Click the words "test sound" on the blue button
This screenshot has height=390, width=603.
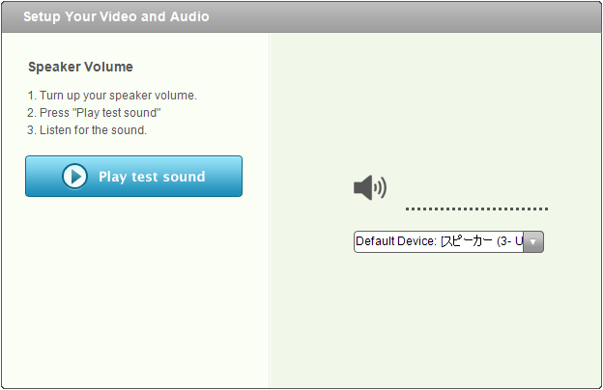tap(168, 177)
